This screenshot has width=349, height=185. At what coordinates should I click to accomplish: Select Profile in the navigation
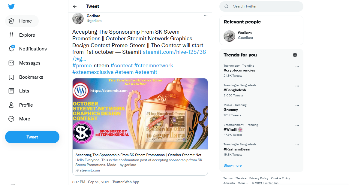(x=21, y=105)
